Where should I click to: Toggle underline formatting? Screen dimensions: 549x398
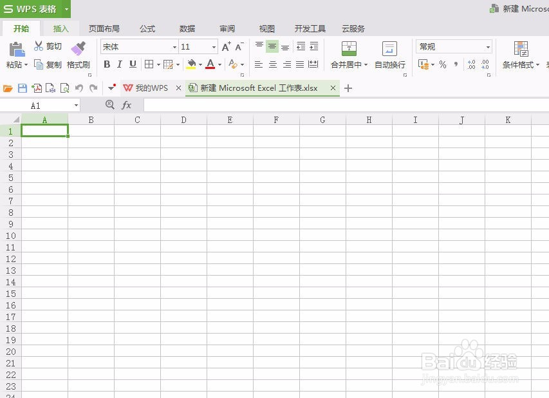pyautogui.click(x=133, y=64)
